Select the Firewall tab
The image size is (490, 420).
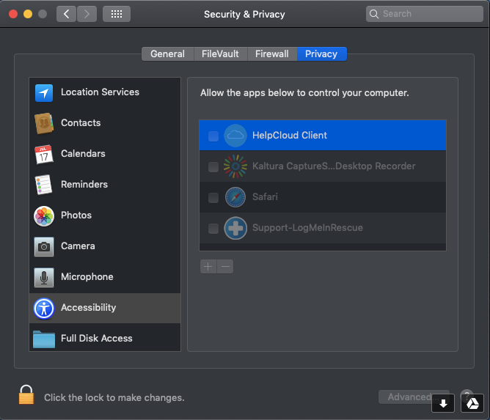tap(272, 54)
